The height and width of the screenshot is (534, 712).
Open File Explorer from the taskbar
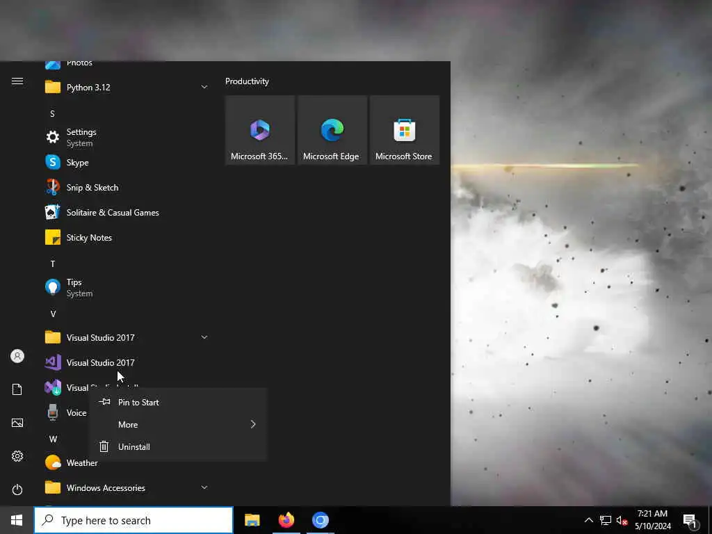point(252,520)
